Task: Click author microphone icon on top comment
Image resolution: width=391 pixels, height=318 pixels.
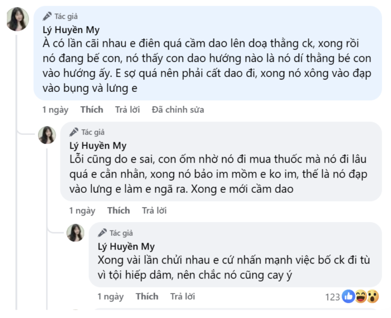Action: click(x=47, y=16)
